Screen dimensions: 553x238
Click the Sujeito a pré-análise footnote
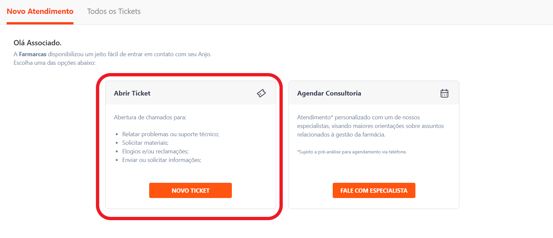pos(352,152)
